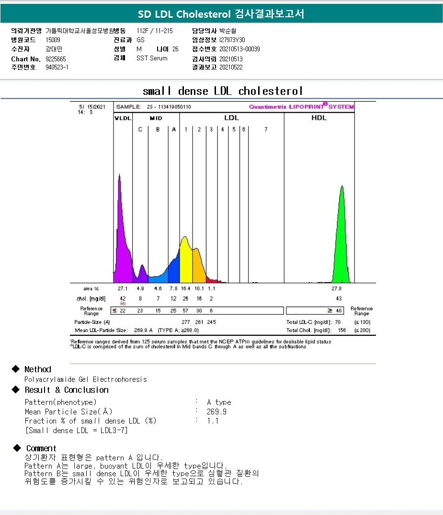Click VLDL area % value 27.1
Viewport: 443px width, 515px height.
click(x=123, y=289)
